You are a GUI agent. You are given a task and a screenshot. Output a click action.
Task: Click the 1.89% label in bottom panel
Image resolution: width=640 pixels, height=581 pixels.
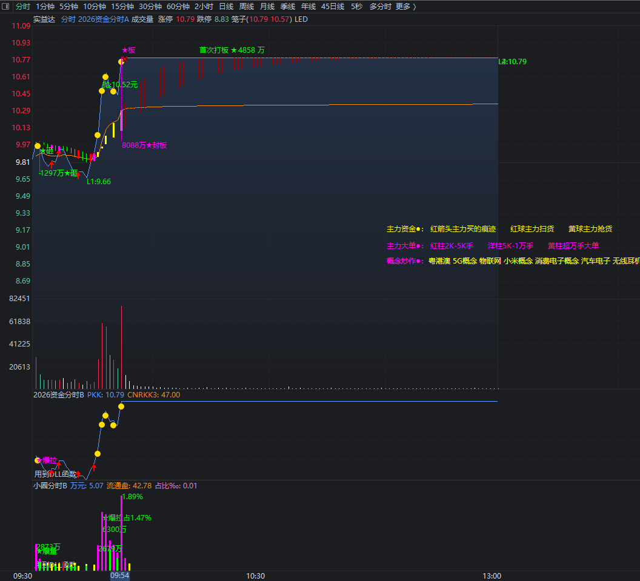click(x=133, y=497)
